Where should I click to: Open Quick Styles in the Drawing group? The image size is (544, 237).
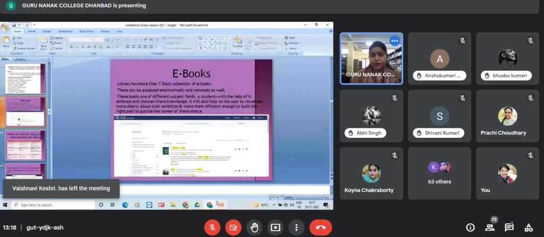pos(249,43)
